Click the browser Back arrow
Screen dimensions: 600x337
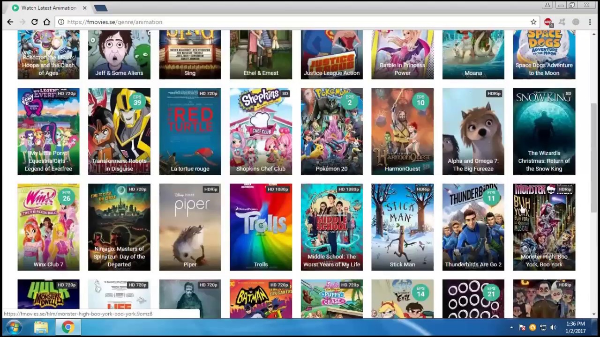coord(10,22)
